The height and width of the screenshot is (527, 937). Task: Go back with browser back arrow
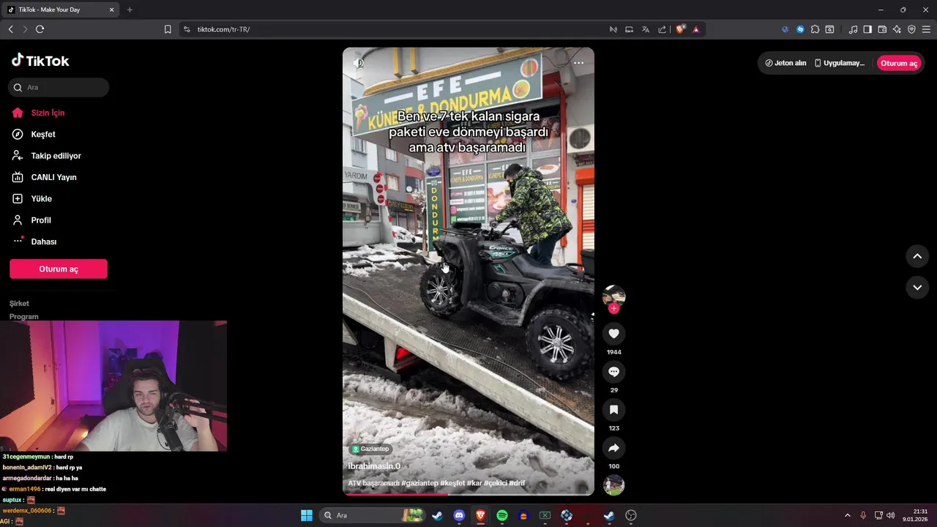click(x=10, y=29)
